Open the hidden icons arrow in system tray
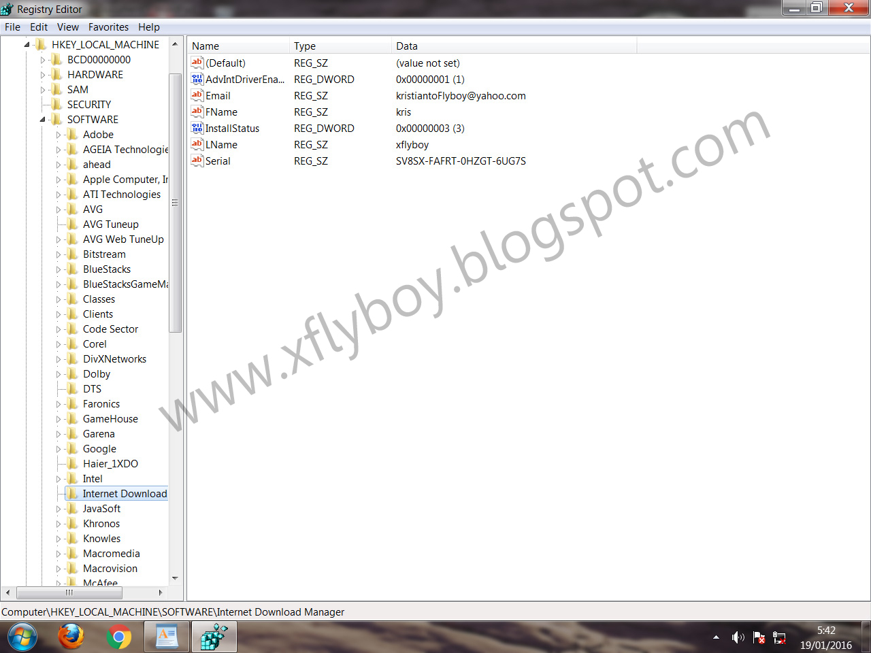The height and width of the screenshot is (653, 871). point(716,637)
